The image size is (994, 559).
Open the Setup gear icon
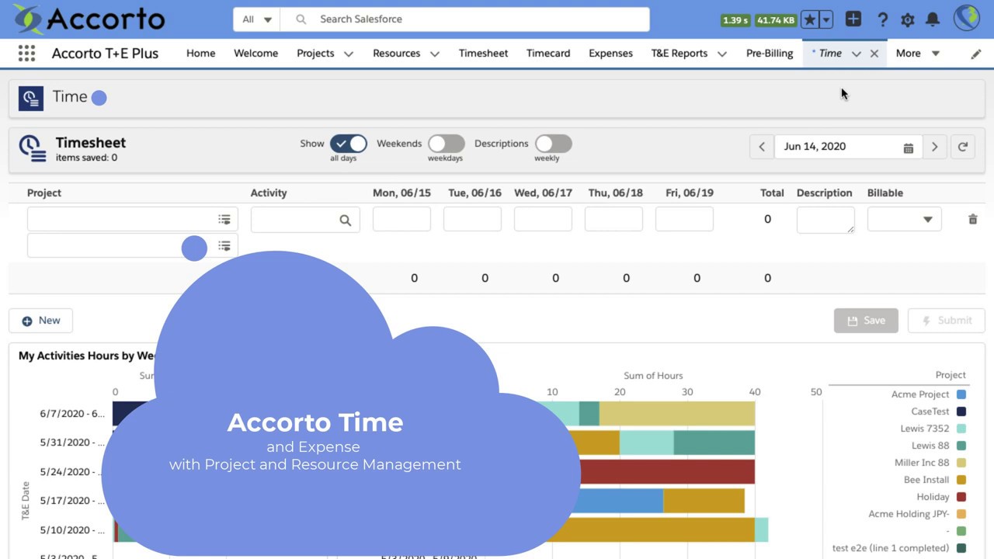coord(907,19)
